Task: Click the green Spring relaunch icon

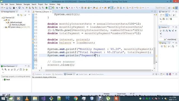Action: 53,8
